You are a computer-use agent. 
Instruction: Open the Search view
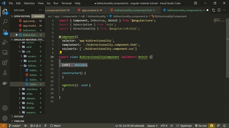tap(5, 22)
